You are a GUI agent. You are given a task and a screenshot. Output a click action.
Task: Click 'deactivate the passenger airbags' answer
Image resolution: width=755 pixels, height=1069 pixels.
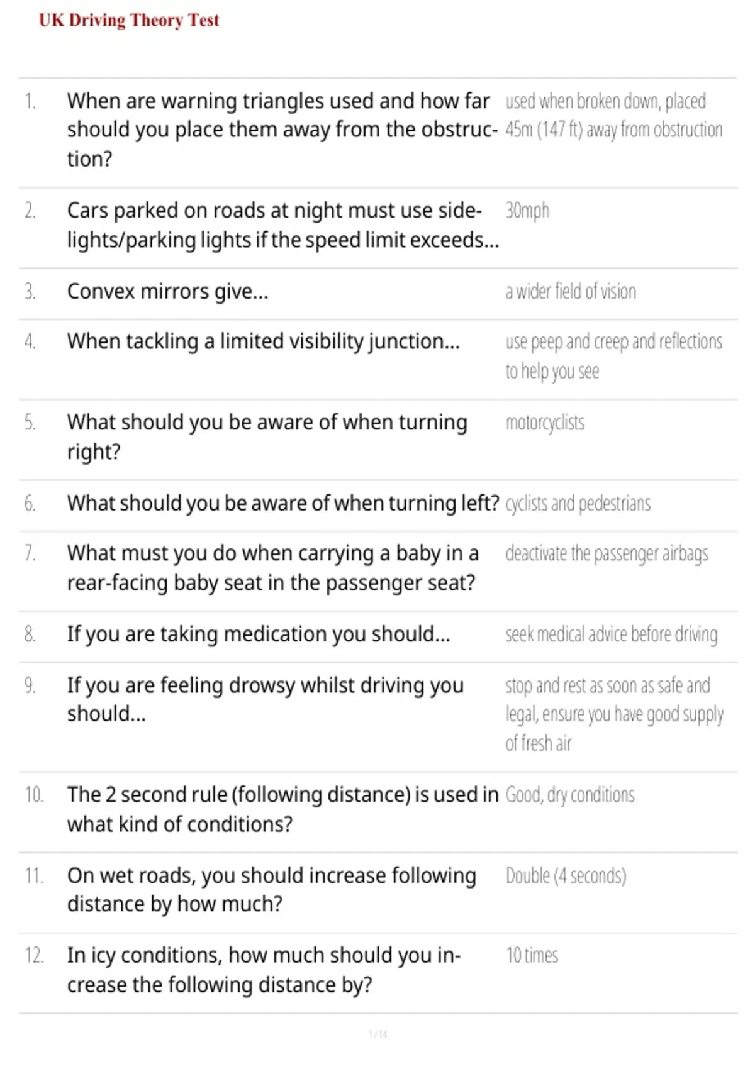[607, 553]
